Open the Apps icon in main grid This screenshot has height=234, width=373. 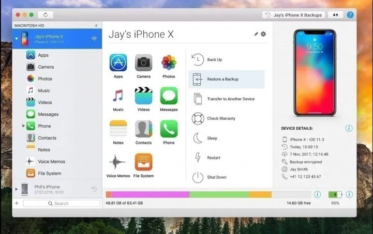[118, 62]
